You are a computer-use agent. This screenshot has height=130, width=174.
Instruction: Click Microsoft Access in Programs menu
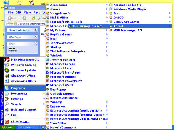pos(62,64)
